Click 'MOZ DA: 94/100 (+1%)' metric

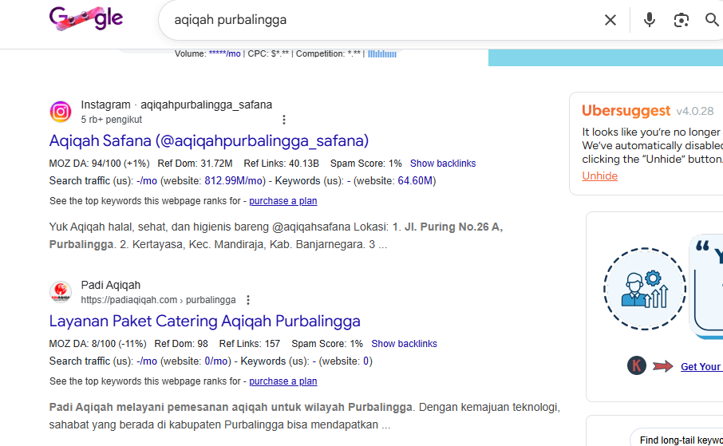[99, 164]
